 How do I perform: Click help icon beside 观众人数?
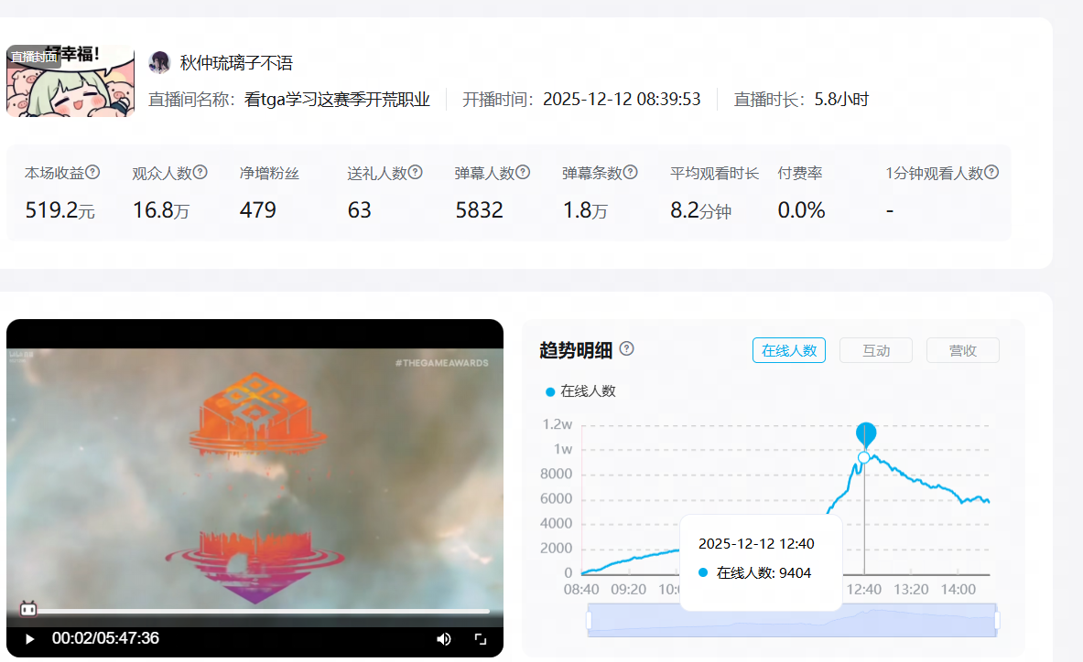click(x=200, y=172)
